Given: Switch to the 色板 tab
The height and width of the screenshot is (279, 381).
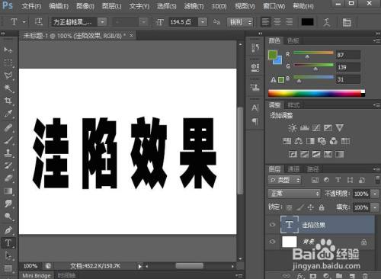Looking at the screenshot, I should [x=293, y=40].
